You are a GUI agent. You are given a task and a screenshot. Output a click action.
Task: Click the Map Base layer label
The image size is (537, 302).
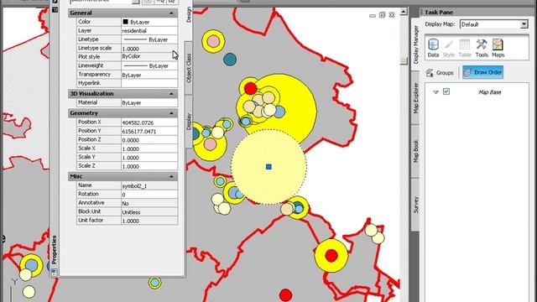(x=489, y=92)
